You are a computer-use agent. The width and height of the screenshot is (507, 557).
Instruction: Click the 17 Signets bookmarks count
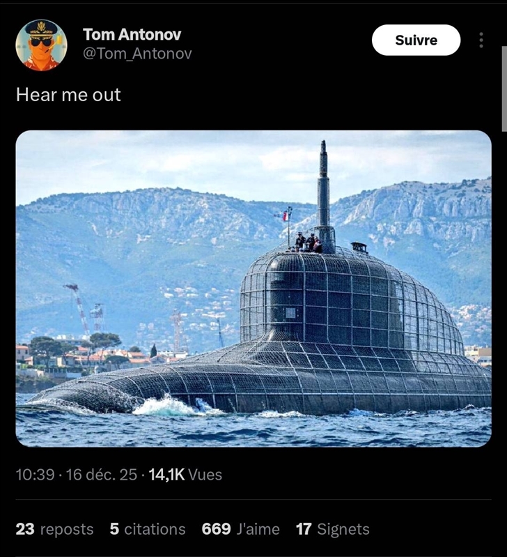click(332, 529)
